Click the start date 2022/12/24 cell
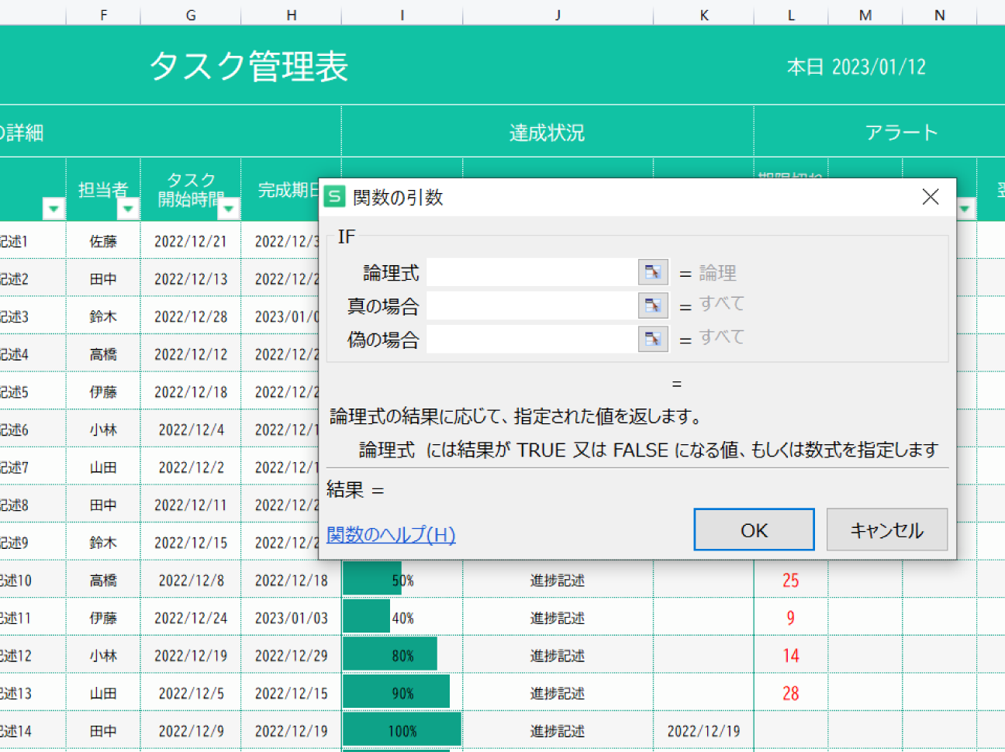Screen dimensions: 1005x752 191,618
